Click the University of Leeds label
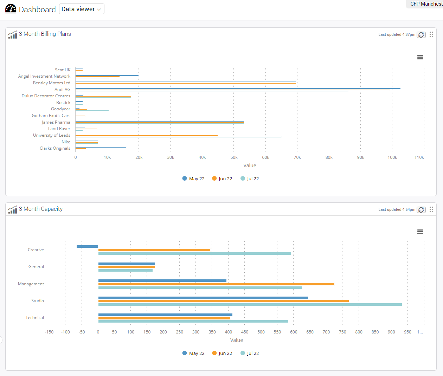 [52, 135]
